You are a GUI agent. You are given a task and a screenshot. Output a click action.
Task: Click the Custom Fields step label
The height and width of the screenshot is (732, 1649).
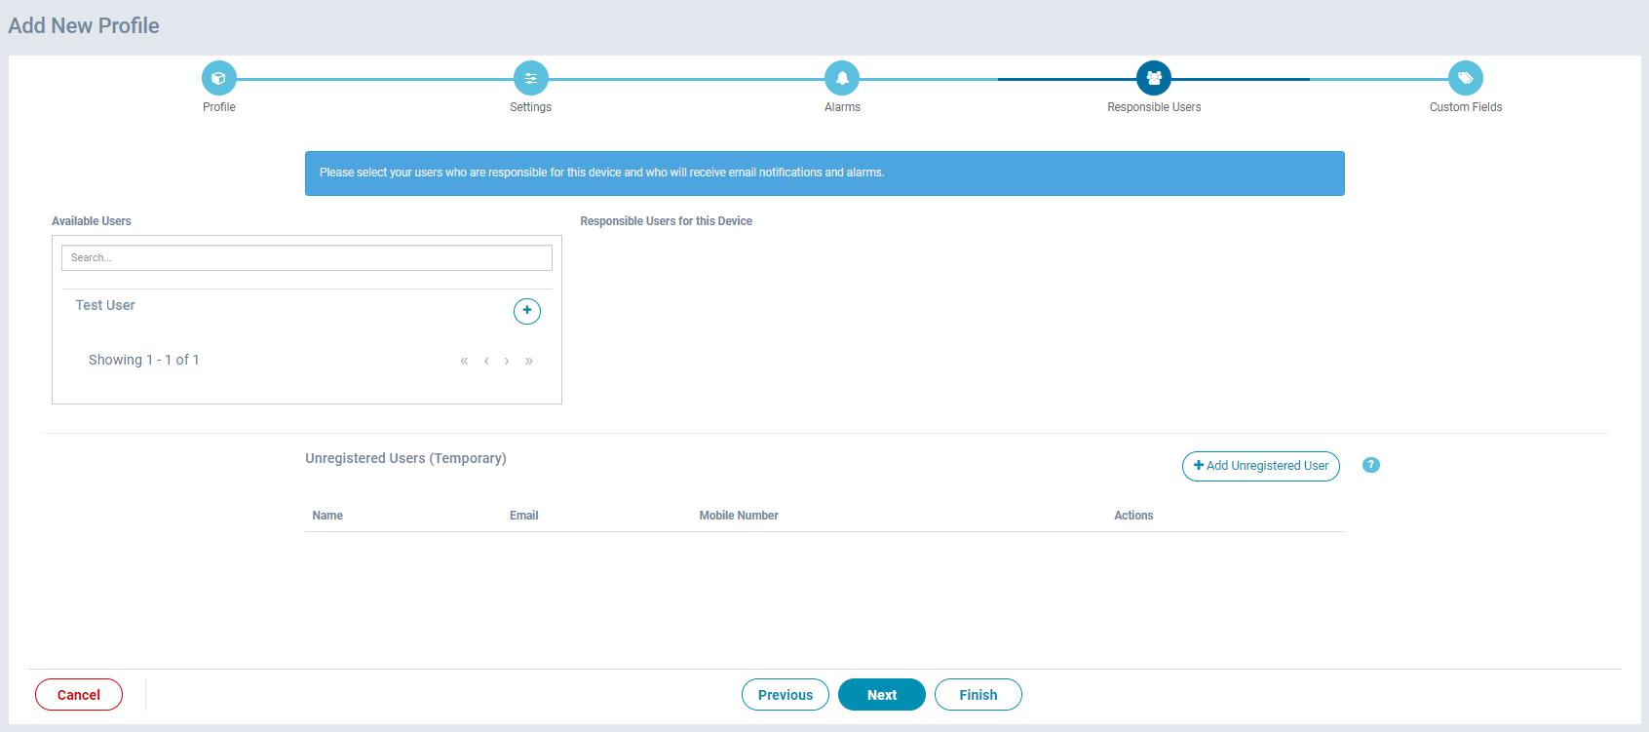(x=1466, y=107)
